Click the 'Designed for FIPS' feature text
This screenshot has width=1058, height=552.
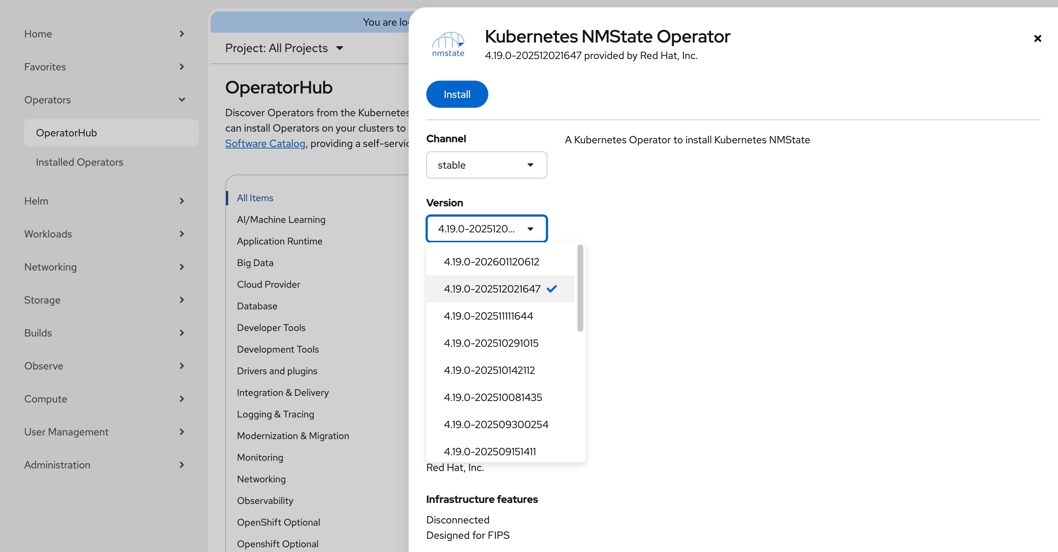(468, 536)
